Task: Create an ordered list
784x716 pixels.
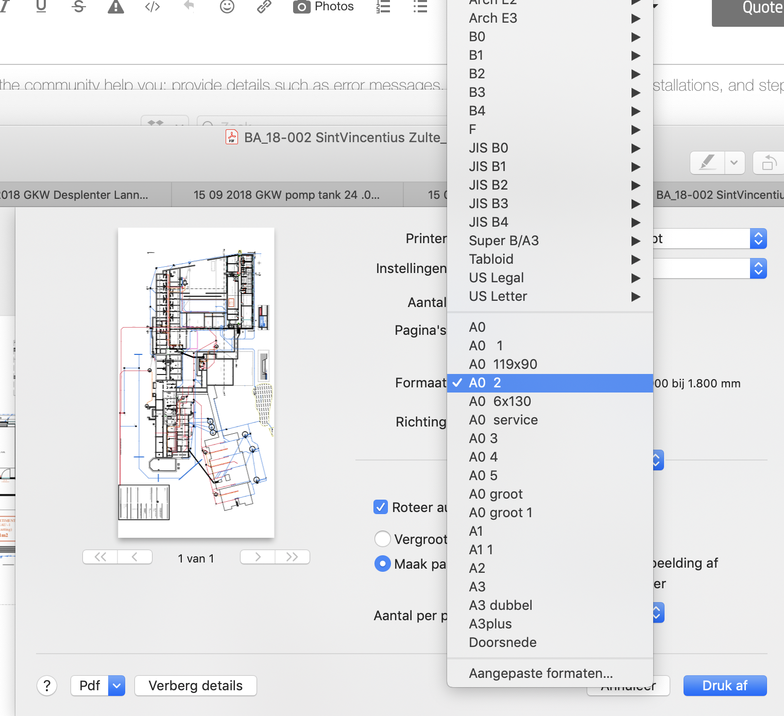Action: pyautogui.click(x=383, y=7)
